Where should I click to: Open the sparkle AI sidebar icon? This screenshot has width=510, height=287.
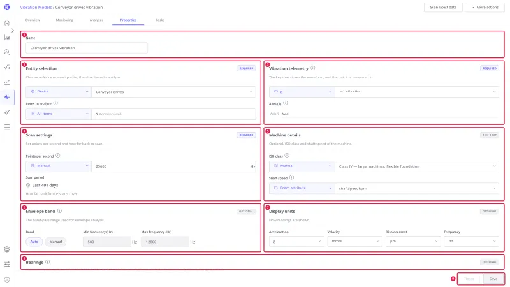coord(7,112)
